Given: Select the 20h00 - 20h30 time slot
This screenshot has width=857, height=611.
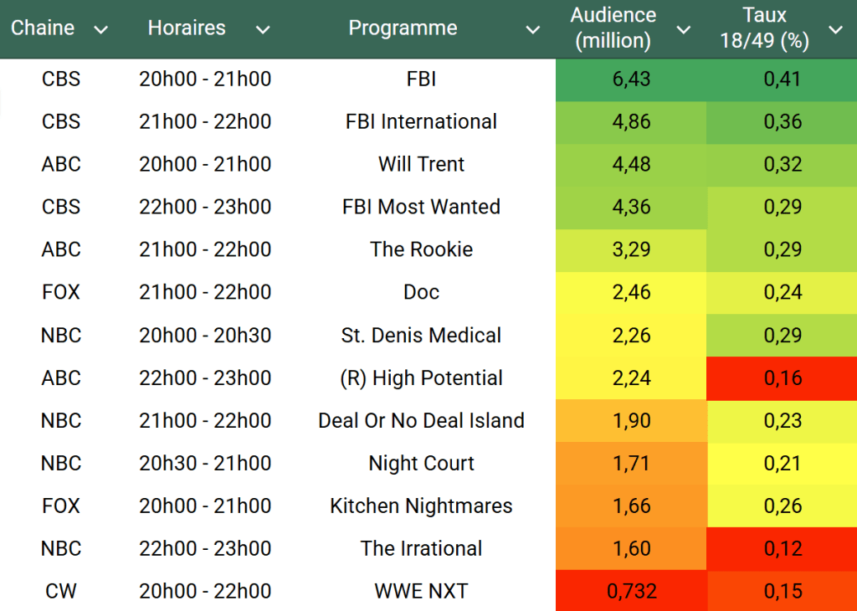Looking at the screenshot, I should (205, 336).
